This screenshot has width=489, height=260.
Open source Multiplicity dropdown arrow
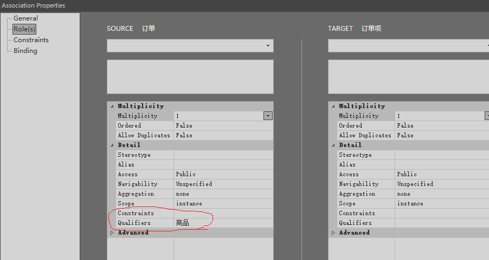268,116
